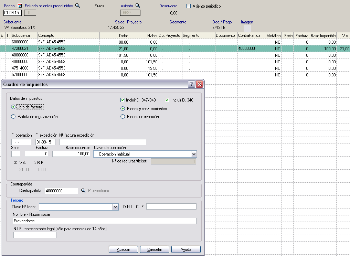350x256 pixels.
Task: Select Libro de facturas radio button
Action: [13, 107]
